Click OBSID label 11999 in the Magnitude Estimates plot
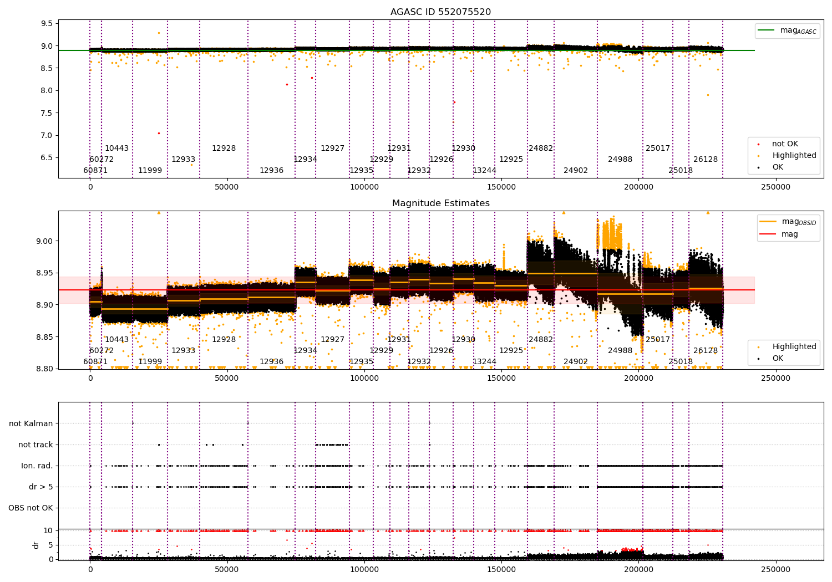The height and width of the screenshot is (582, 832). [x=150, y=362]
